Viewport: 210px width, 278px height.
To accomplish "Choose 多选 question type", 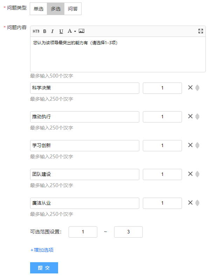I will pyautogui.click(x=56, y=9).
